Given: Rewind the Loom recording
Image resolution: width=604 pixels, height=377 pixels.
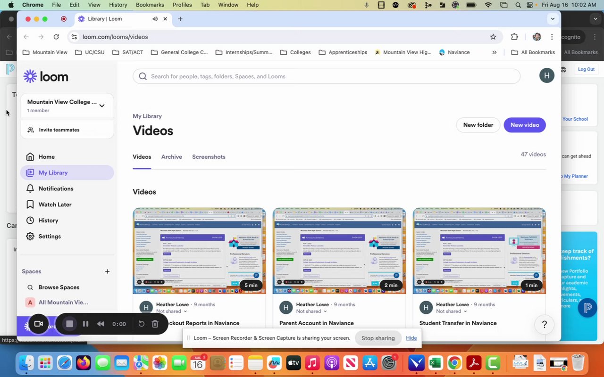Looking at the screenshot, I should [101, 324].
